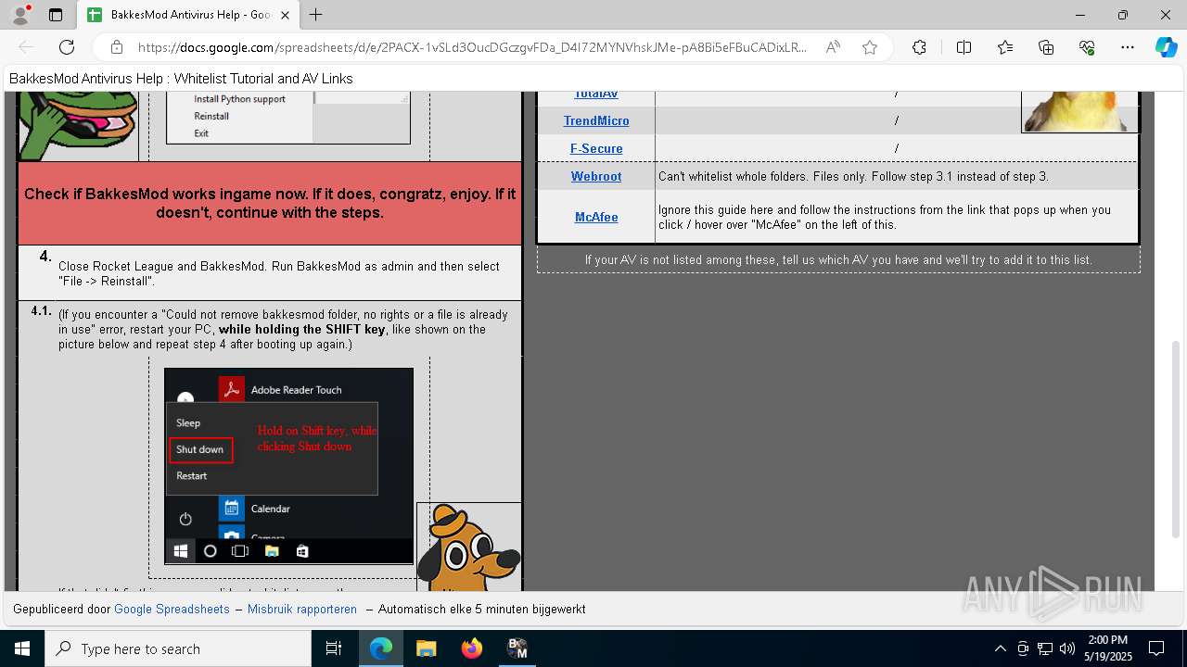
Task: Open the notification center
Action: click(1156, 648)
